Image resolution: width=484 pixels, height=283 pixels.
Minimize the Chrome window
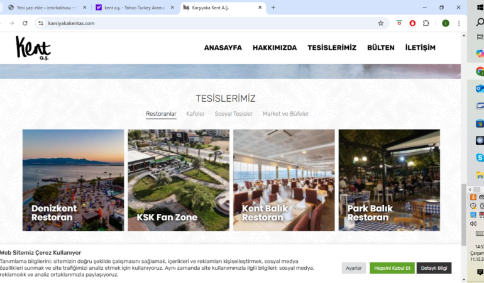pyautogui.click(x=424, y=8)
